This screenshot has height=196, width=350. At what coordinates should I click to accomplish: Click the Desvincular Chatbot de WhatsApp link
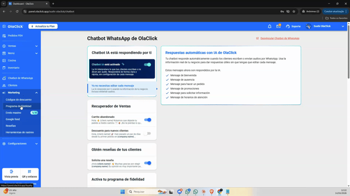pyautogui.click(x=279, y=38)
